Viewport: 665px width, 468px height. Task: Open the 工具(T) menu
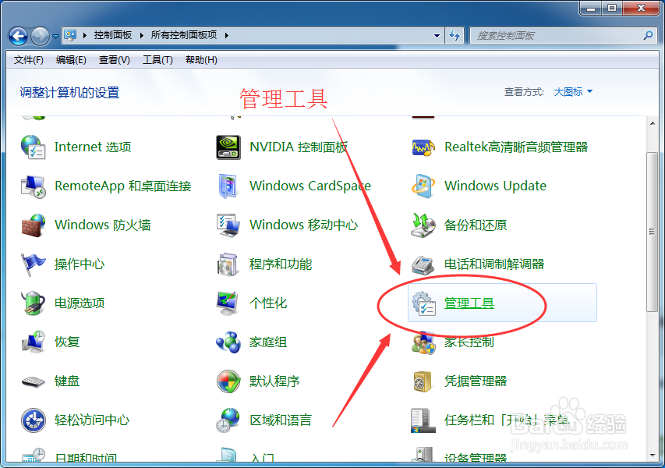[x=157, y=60]
